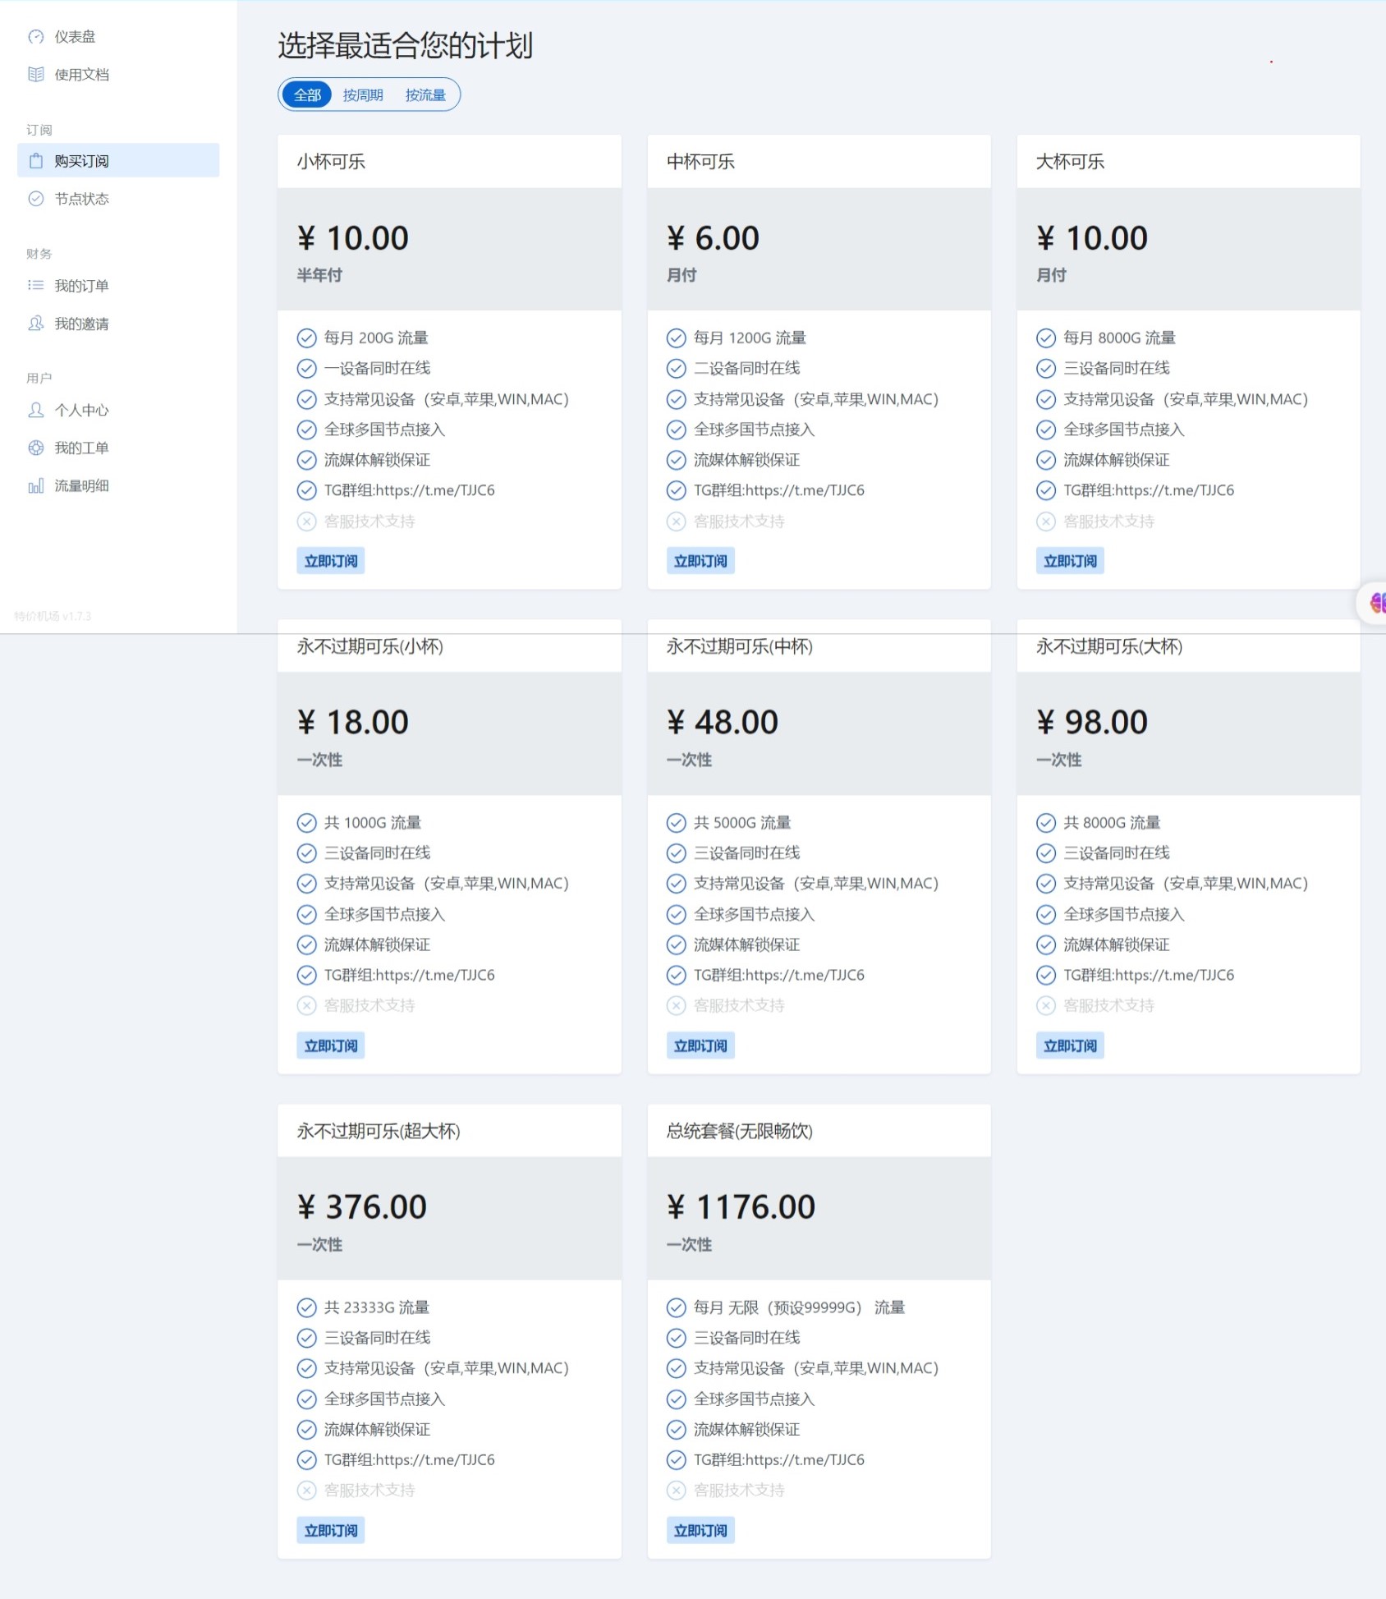Viewport: 1386px width, 1599px height.
Task: Click the 永不过期可乐(大杯) card title
Action: click(1108, 647)
